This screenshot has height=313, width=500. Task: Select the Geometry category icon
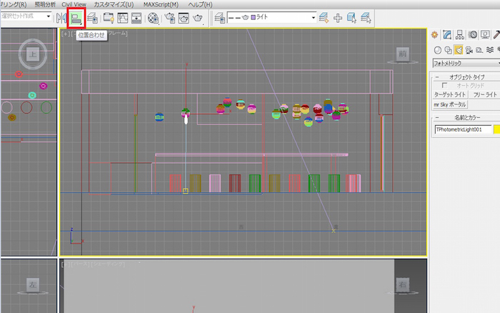(x=436, y=50)
